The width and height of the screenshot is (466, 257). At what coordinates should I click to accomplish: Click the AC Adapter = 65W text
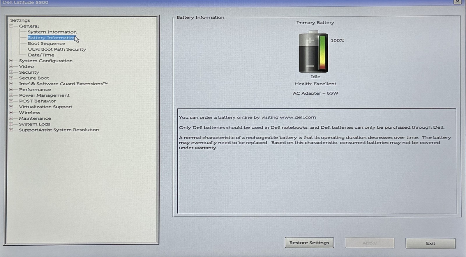315,93
